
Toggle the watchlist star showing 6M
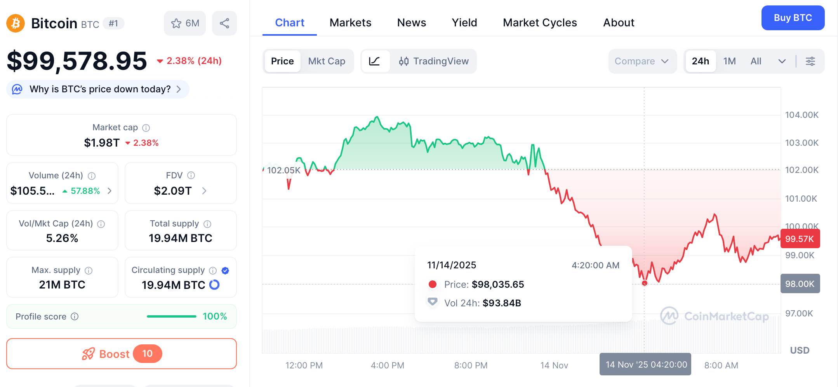[x=185, y=23]
